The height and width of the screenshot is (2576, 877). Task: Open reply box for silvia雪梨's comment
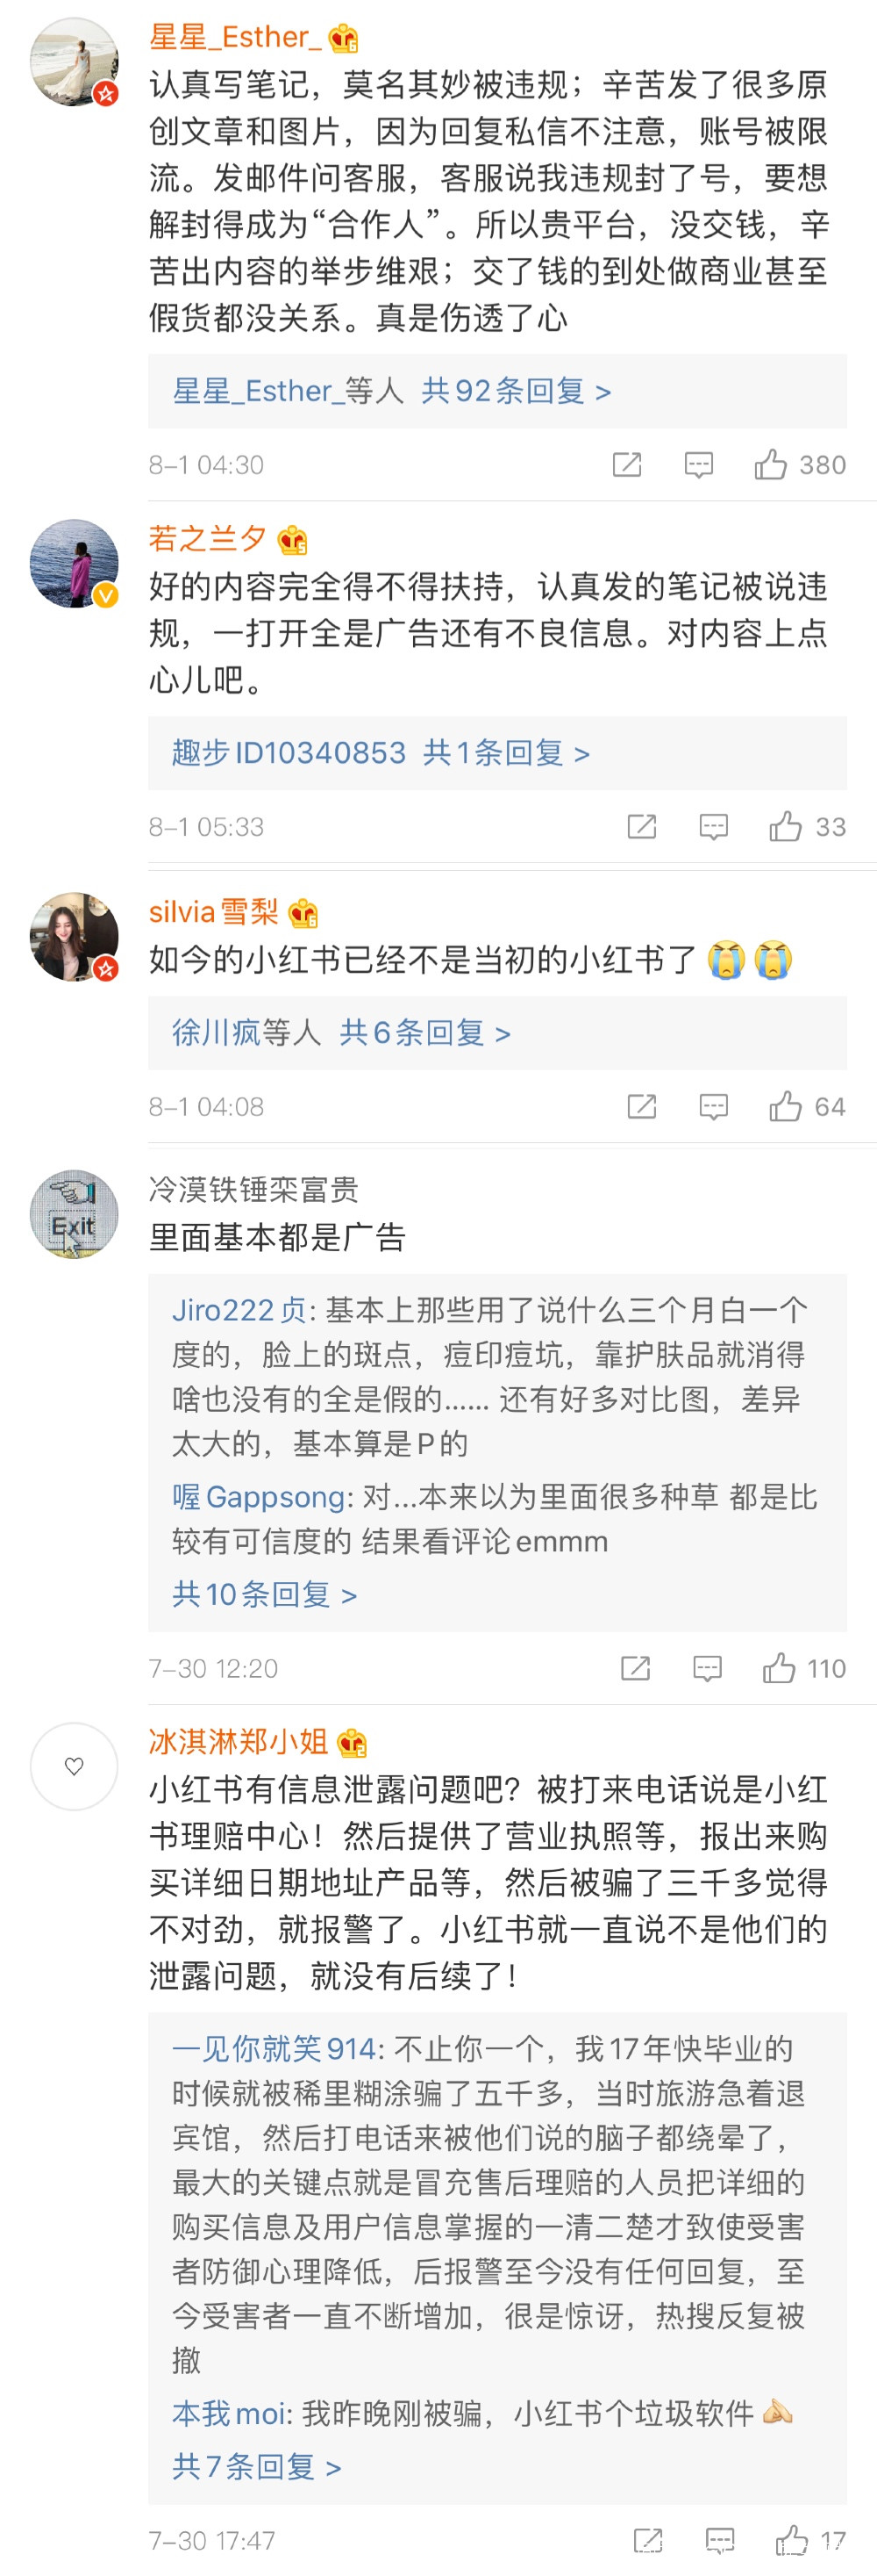(x=713, y=1107)
